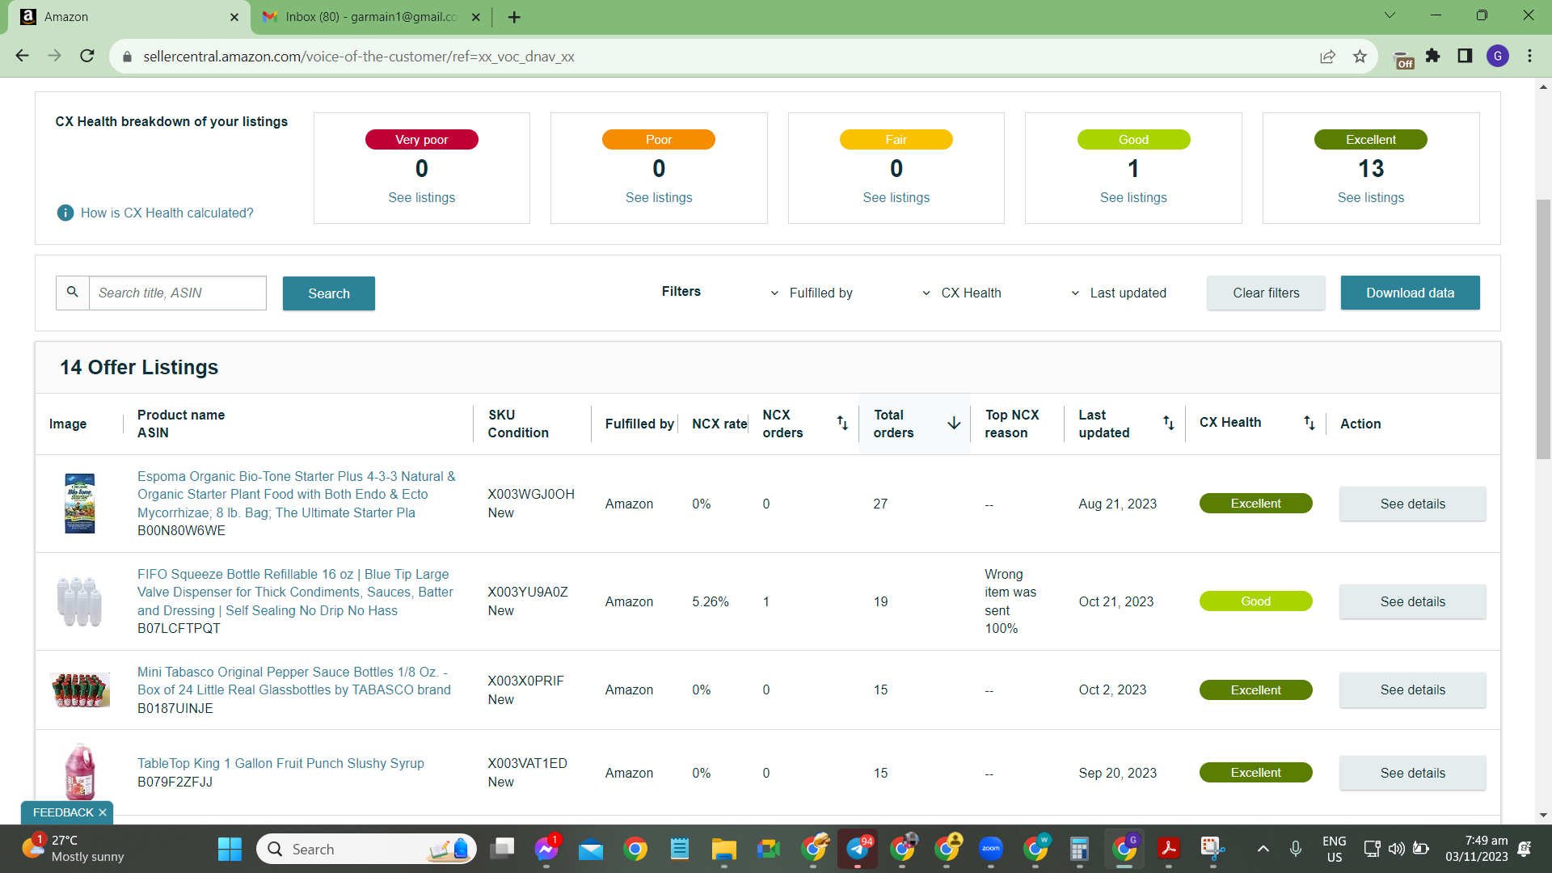
Task: Sort listings by CX Health column
Action: 1309,423
